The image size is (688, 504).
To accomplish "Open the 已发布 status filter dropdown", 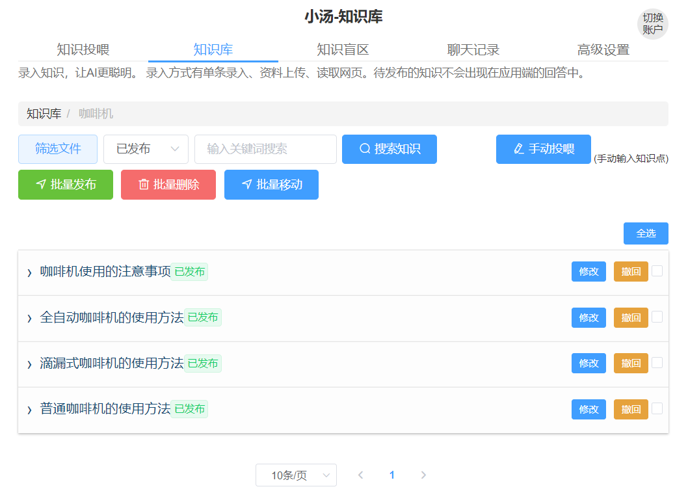I will [146, 149].
